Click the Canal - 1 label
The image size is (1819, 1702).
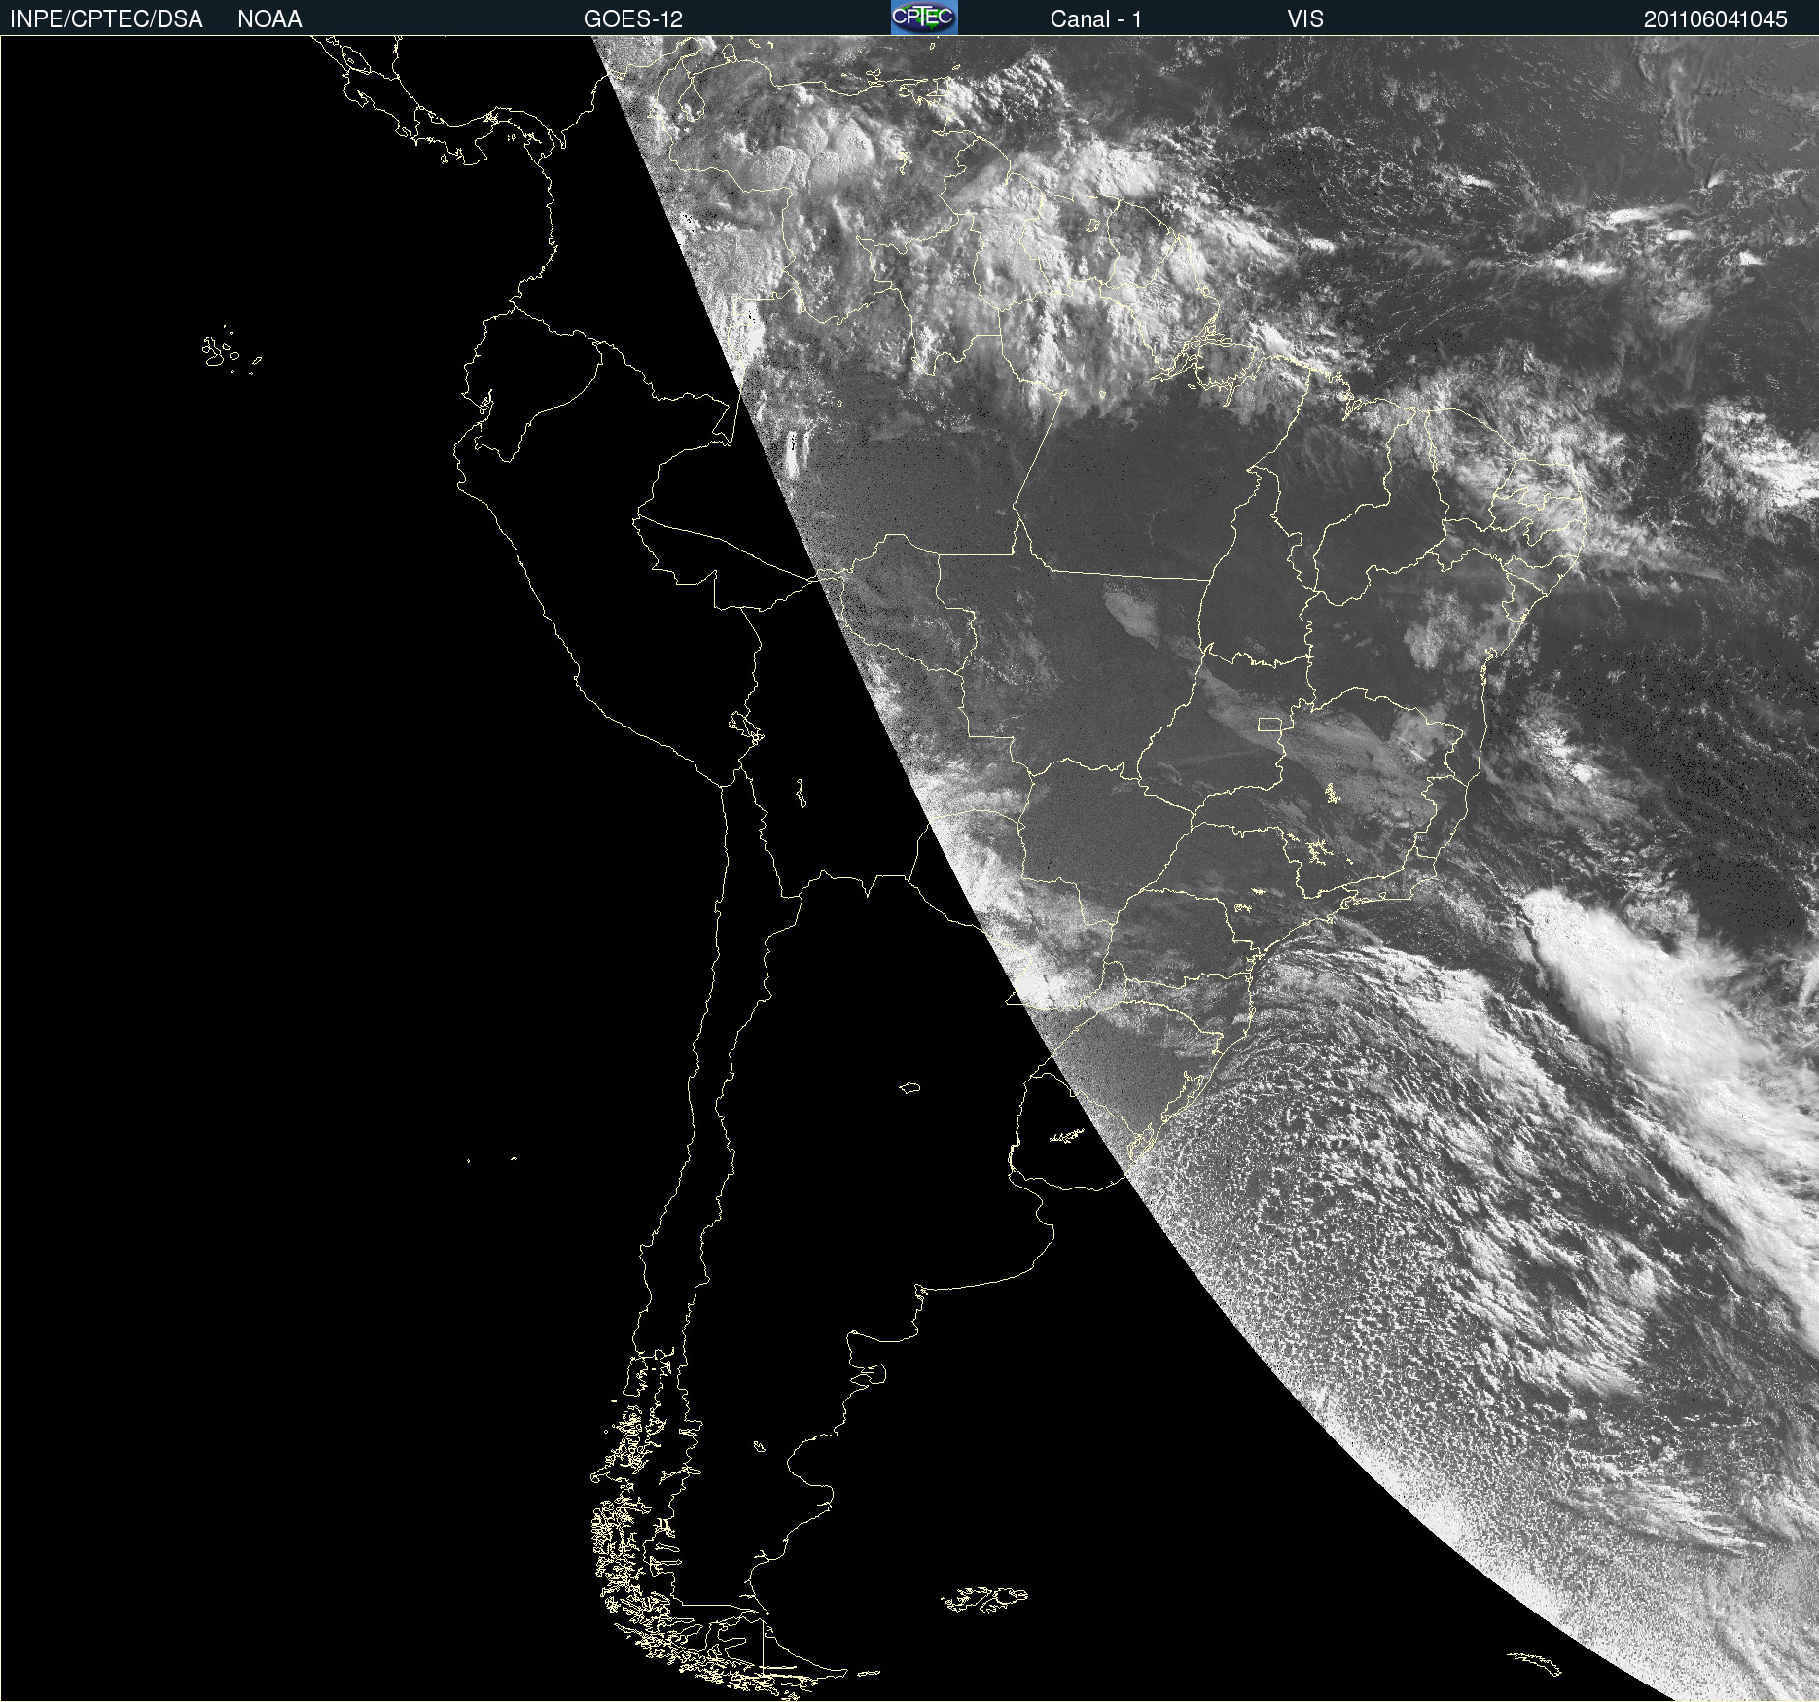[x=1095, y=19]
